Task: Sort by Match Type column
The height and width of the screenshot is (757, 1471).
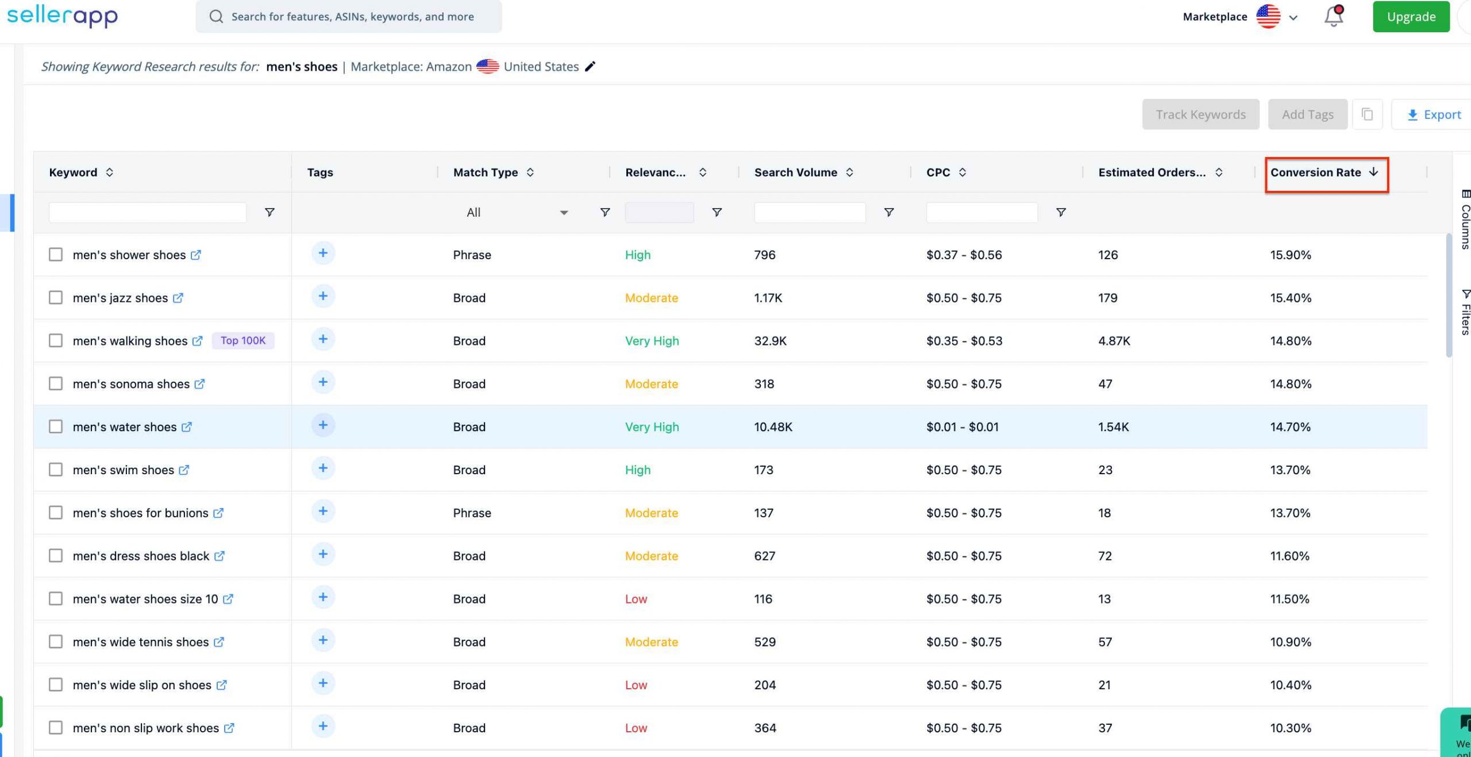Action: point(530,172)
